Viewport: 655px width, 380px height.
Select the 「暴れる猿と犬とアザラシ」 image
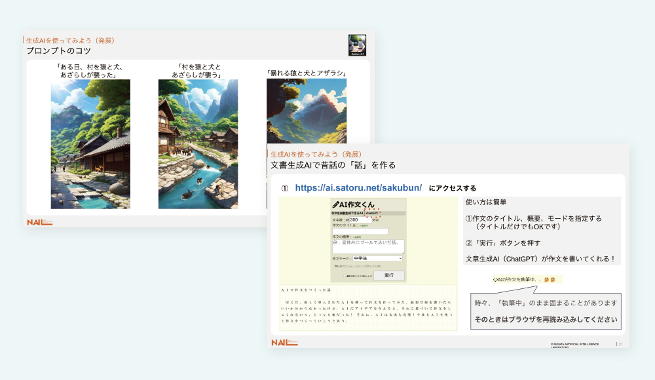307,111
